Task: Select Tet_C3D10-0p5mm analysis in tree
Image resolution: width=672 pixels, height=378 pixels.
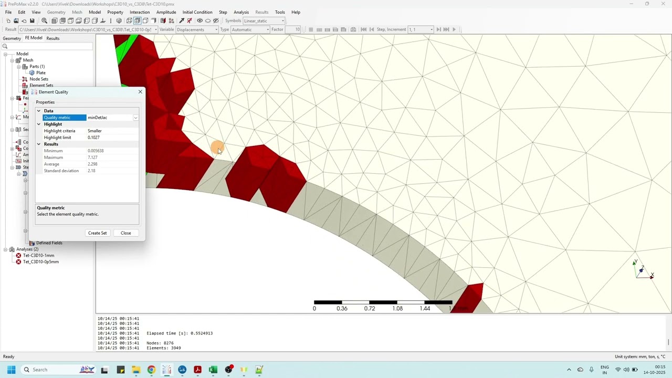Action: click(x=41, y=262)
